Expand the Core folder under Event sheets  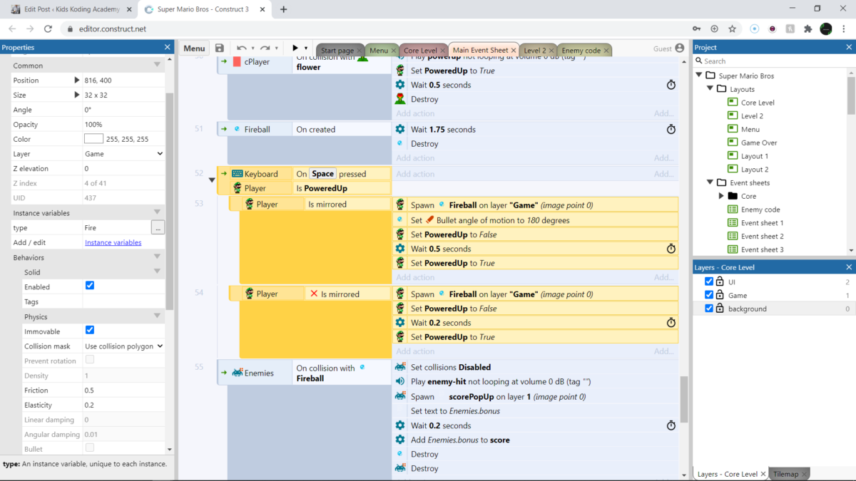(x=722, y=196)
